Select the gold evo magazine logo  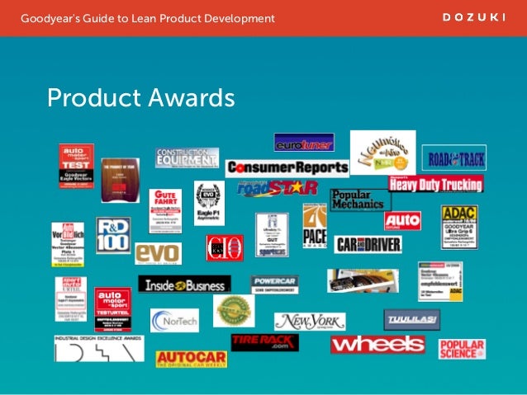[x=159, y=254]
